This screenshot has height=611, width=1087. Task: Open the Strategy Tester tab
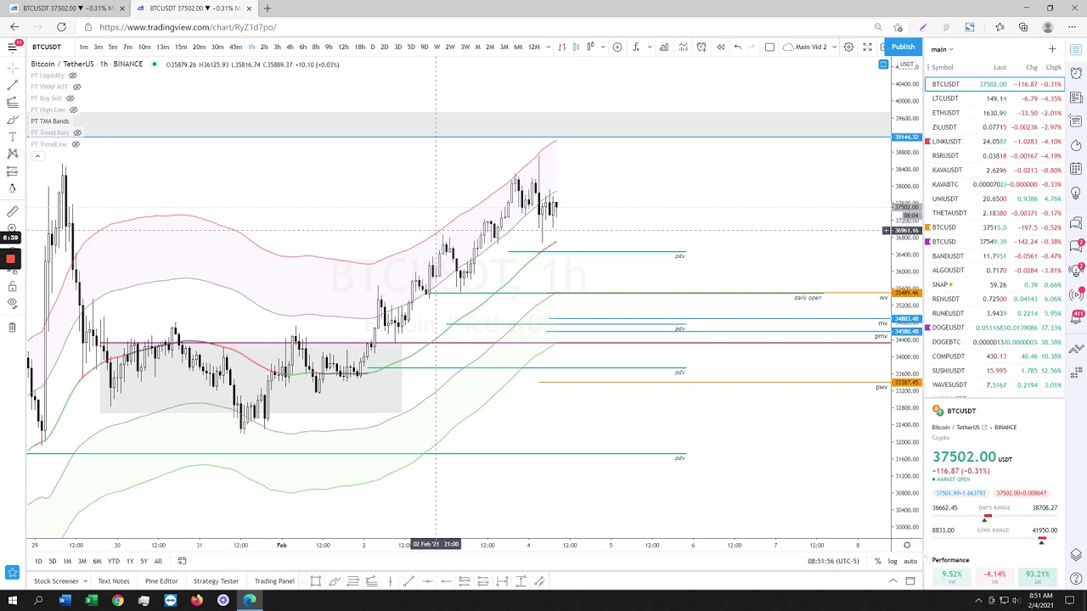[216, 581]
